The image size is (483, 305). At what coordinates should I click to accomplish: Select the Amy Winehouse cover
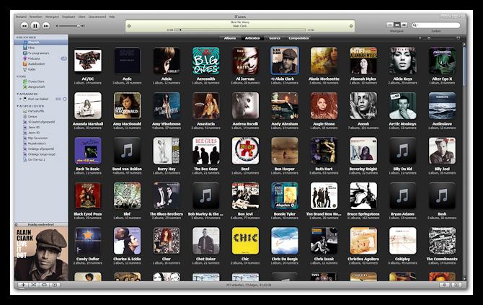(x=167, y=106)
